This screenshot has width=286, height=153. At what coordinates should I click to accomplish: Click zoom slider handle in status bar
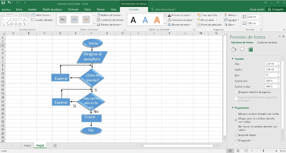(x=263, y=151)
